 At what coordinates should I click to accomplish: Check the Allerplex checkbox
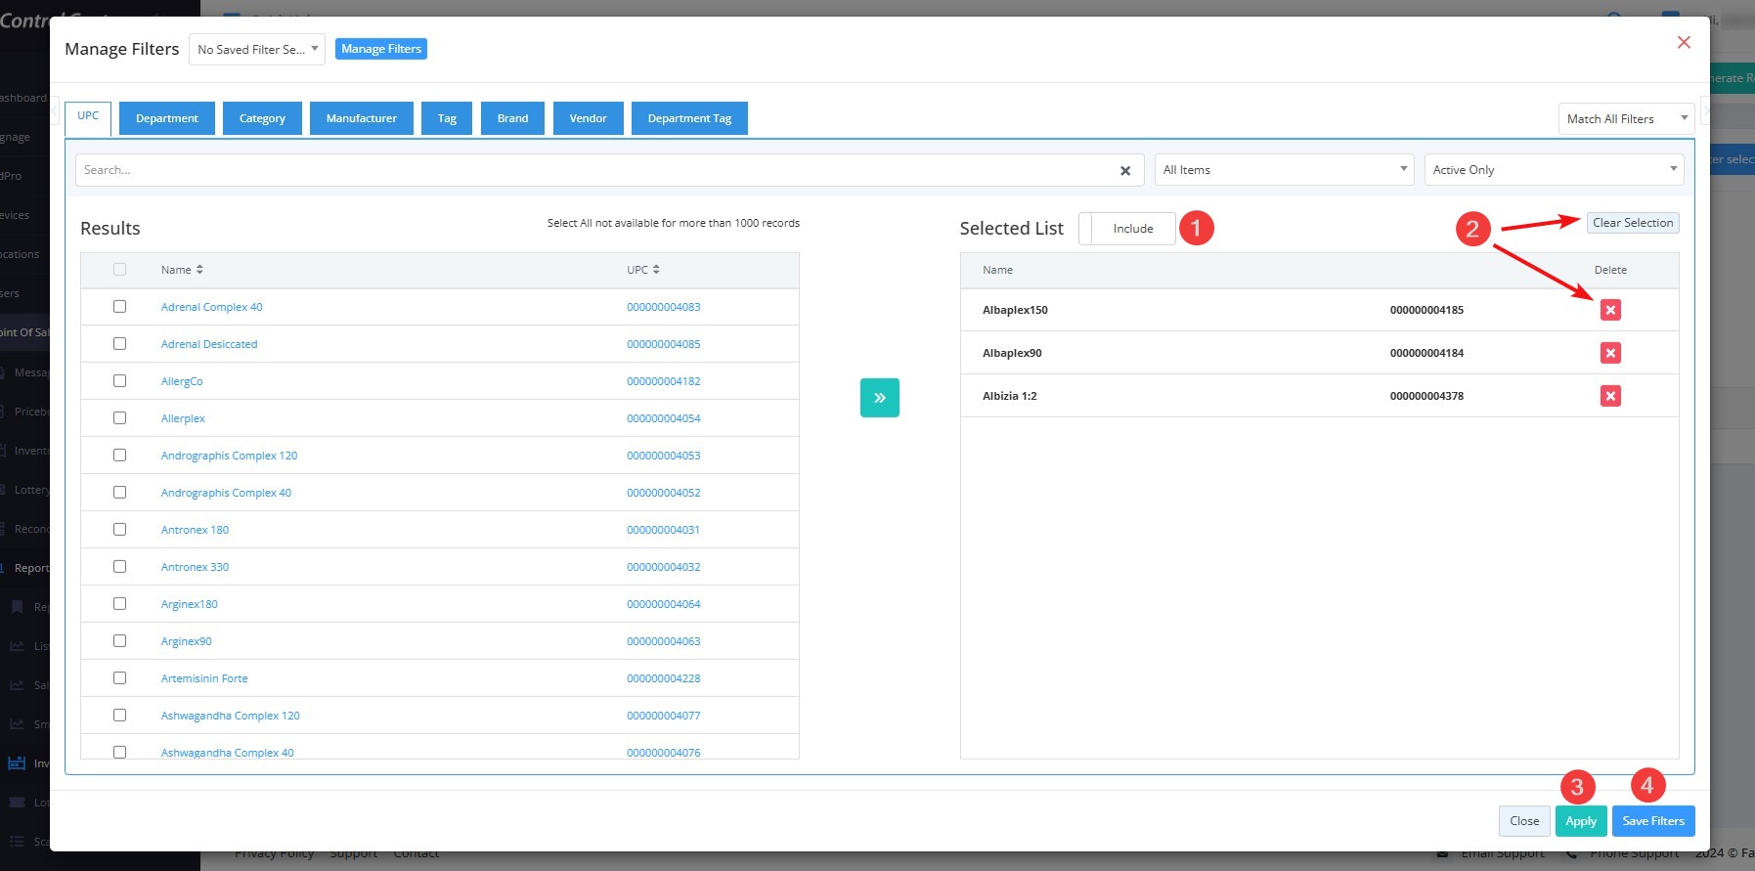[x=119, y=418]
